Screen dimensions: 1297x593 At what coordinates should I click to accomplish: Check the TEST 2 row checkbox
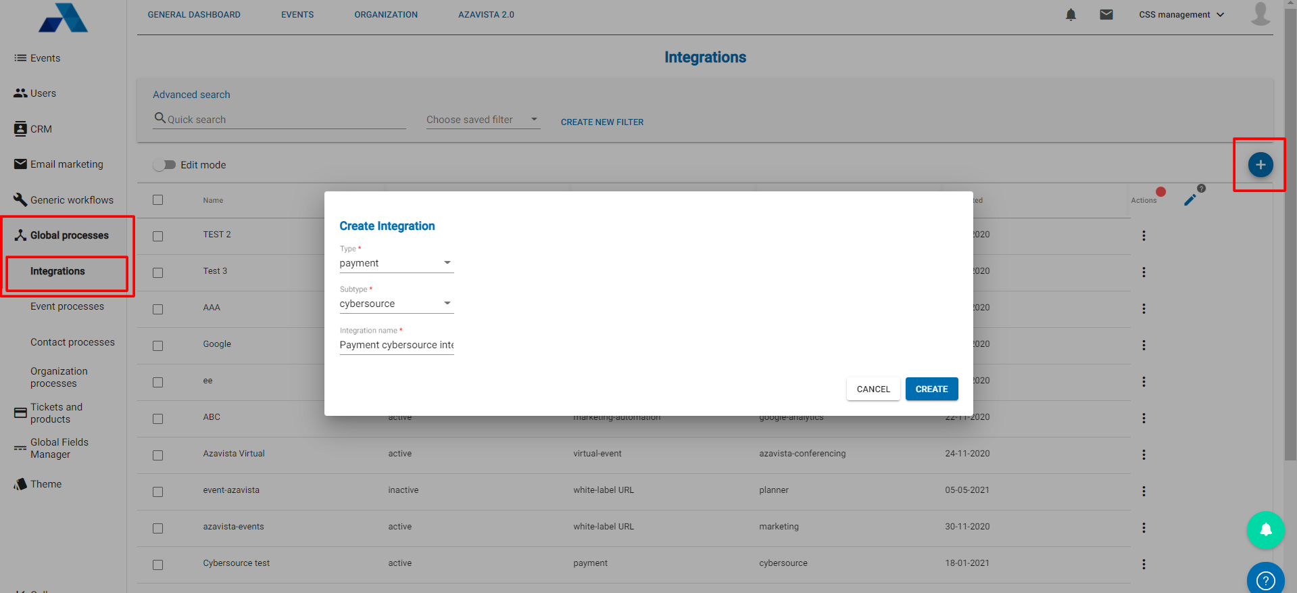point(158,237)
